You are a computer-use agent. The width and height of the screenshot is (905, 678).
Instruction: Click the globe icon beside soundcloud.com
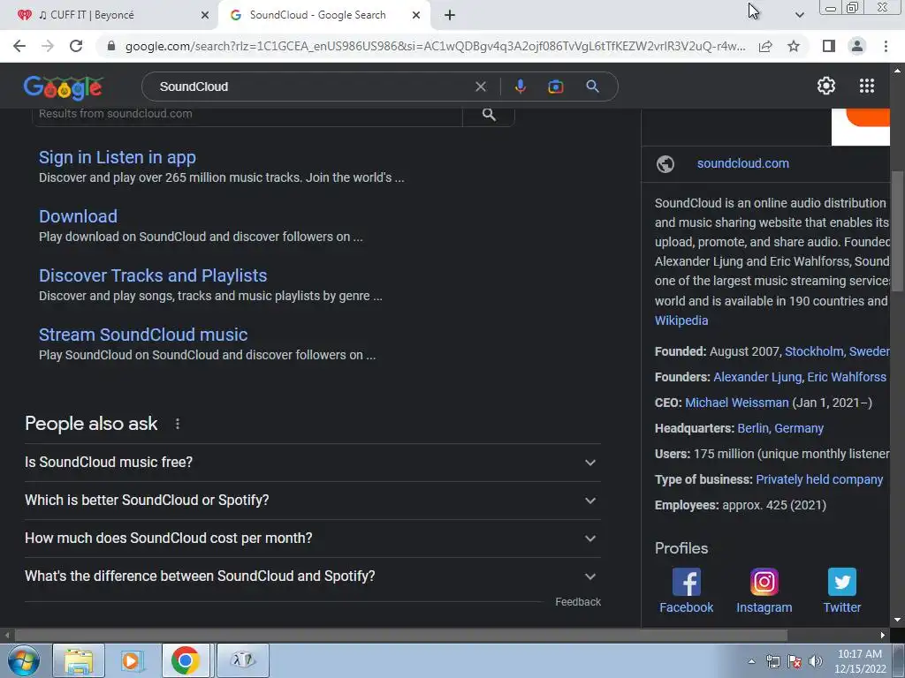665,163
